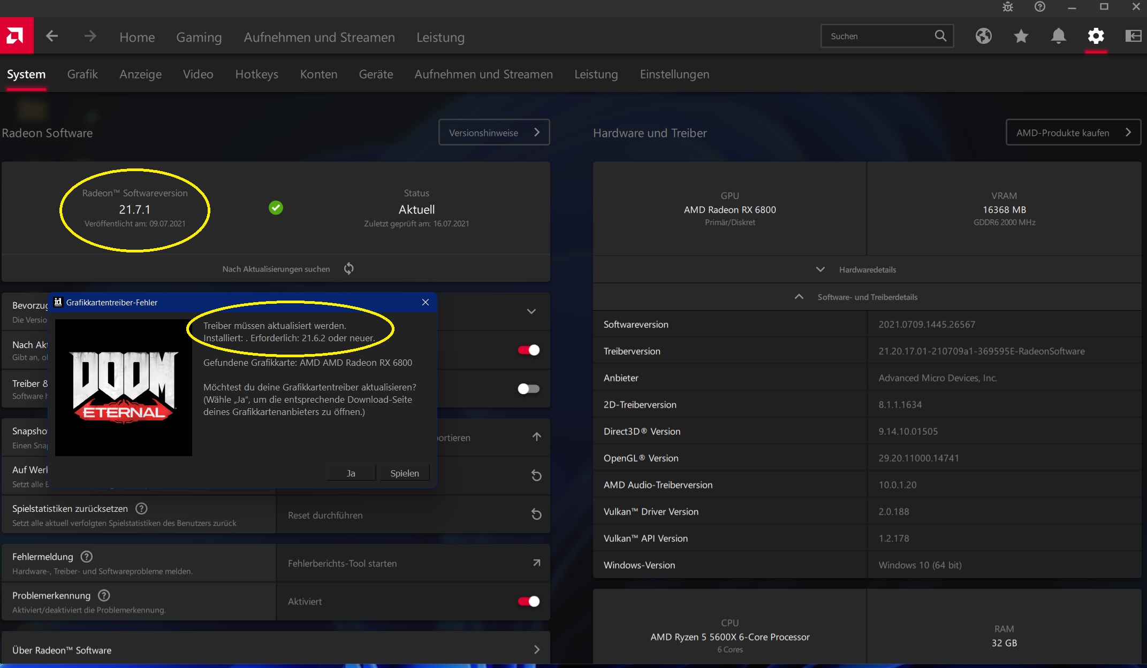Switch to the Anzeige tab
This screenshot has width=1147, height=668.
[140, 74]
